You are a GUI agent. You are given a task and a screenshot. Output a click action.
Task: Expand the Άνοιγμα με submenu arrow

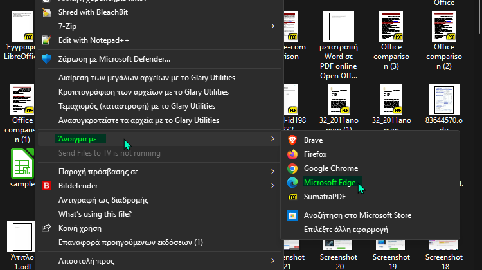click(272, 139)
